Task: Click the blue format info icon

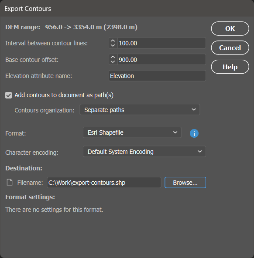Action: (194, 133)
